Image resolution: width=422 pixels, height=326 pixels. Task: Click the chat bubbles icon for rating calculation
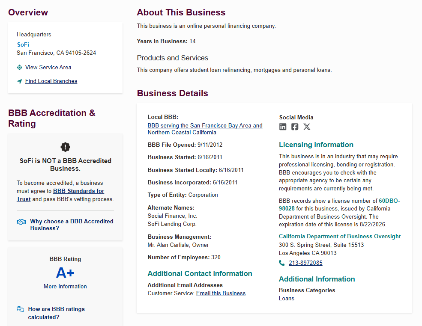pos(20,309)
